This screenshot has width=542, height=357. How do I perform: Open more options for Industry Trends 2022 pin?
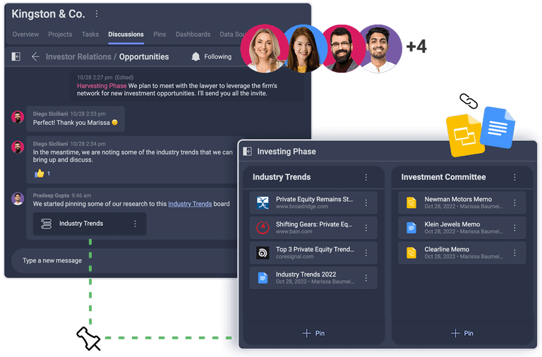tap(366, 278)
